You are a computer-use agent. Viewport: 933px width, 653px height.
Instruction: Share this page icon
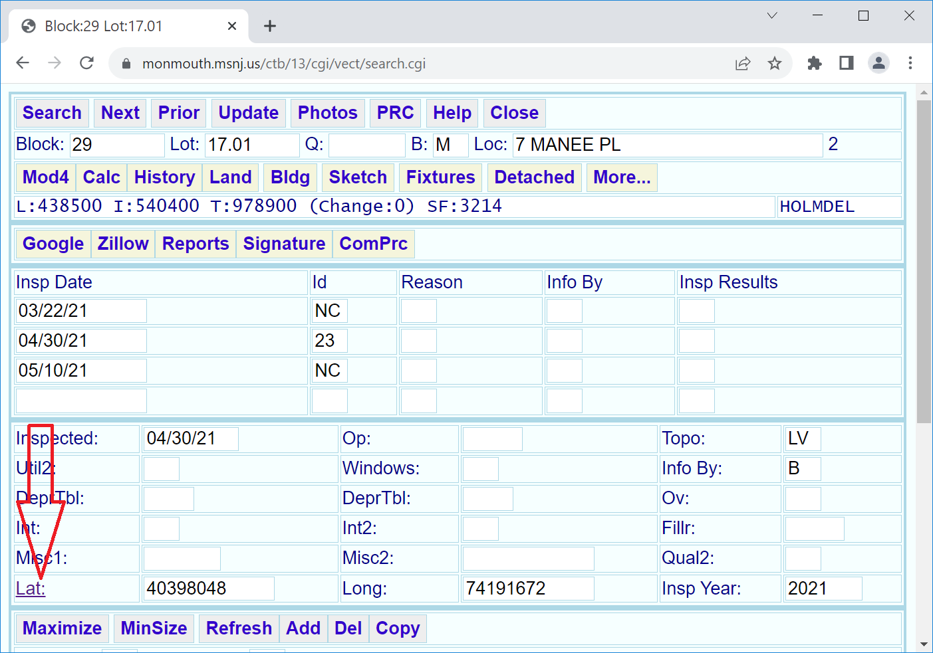pos(743,64)
